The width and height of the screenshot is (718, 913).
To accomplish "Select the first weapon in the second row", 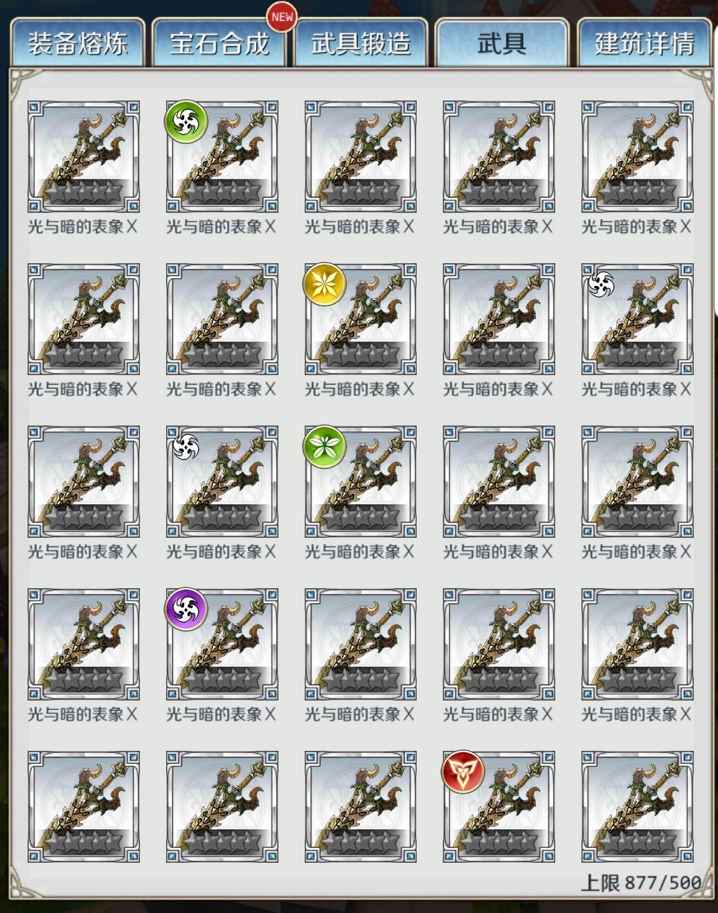I will pyautogui.click(x=84, y=320).
